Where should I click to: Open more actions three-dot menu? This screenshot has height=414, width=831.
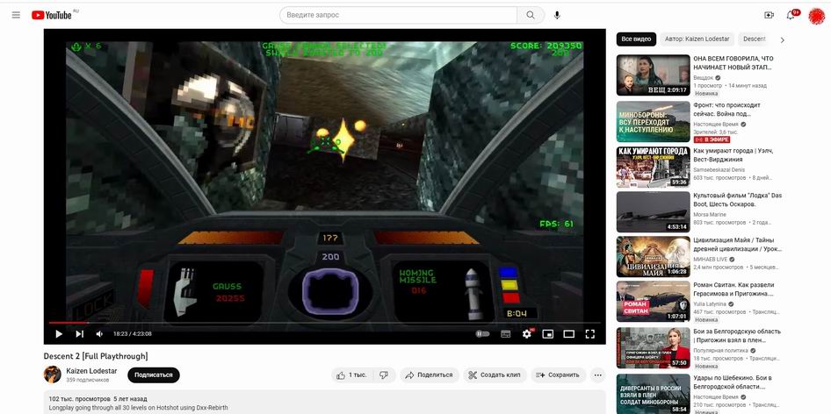tap(598, 375)
